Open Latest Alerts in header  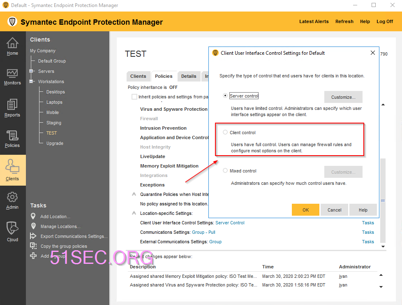(x=314, y=21)
